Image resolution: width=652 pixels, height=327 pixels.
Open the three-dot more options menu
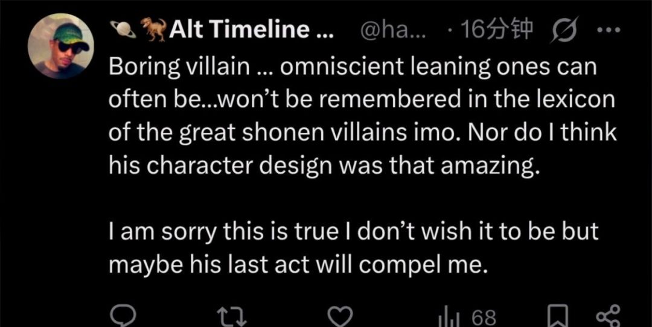click(x=608, y=31)
